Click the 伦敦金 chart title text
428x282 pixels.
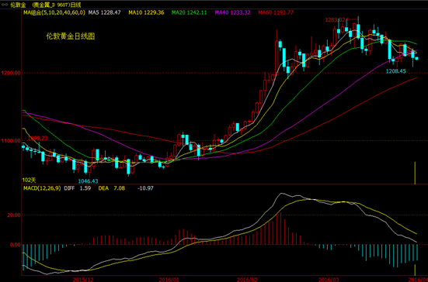click(19, 5)
